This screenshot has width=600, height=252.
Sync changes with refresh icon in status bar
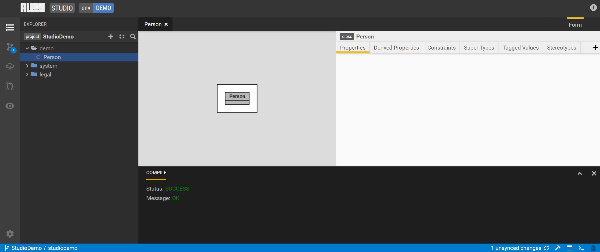[x=546, y=248]
